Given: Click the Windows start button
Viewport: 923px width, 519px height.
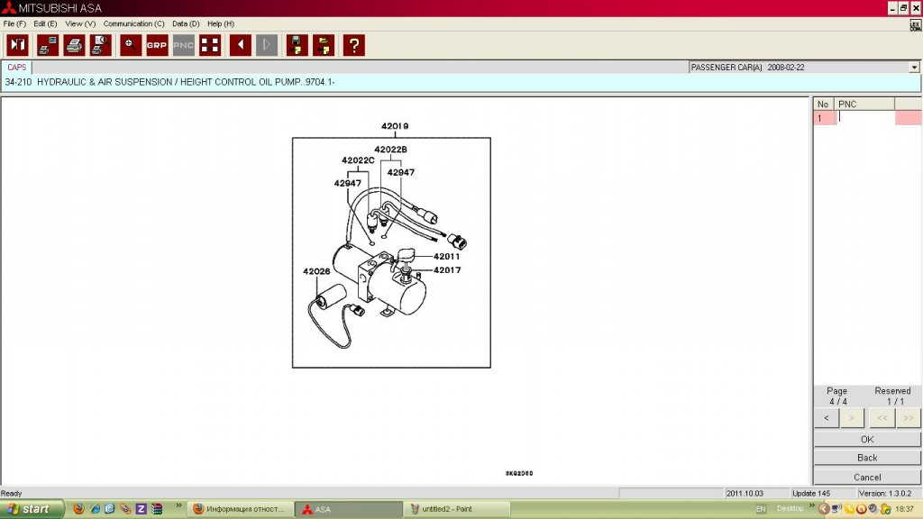Looking at the screenshot, I should click(32, 509).
